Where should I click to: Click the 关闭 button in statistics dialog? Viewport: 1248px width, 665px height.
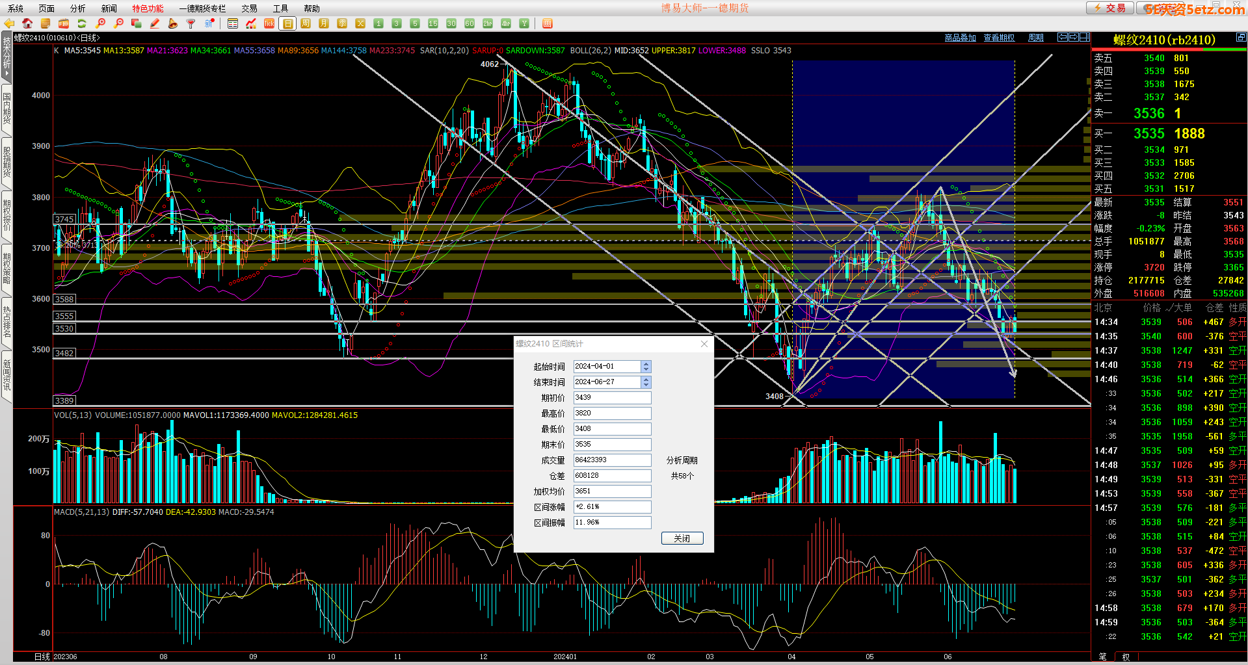point(682,538)
